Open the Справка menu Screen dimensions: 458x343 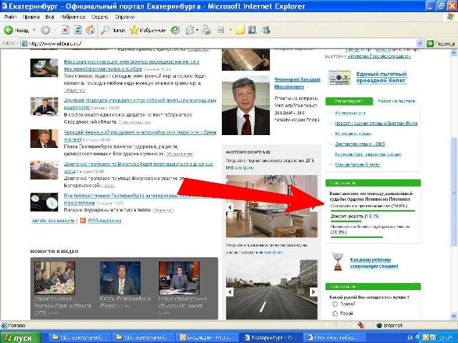[125, 17]
